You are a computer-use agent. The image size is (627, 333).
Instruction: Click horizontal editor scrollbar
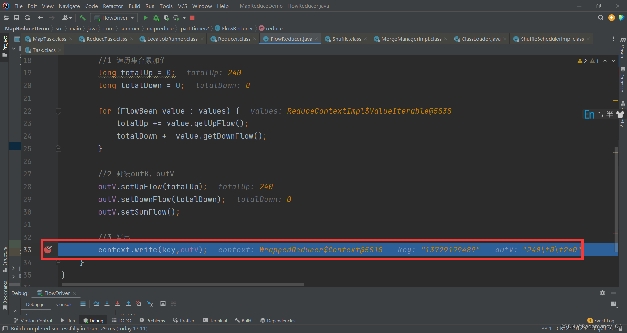[183, 285]
